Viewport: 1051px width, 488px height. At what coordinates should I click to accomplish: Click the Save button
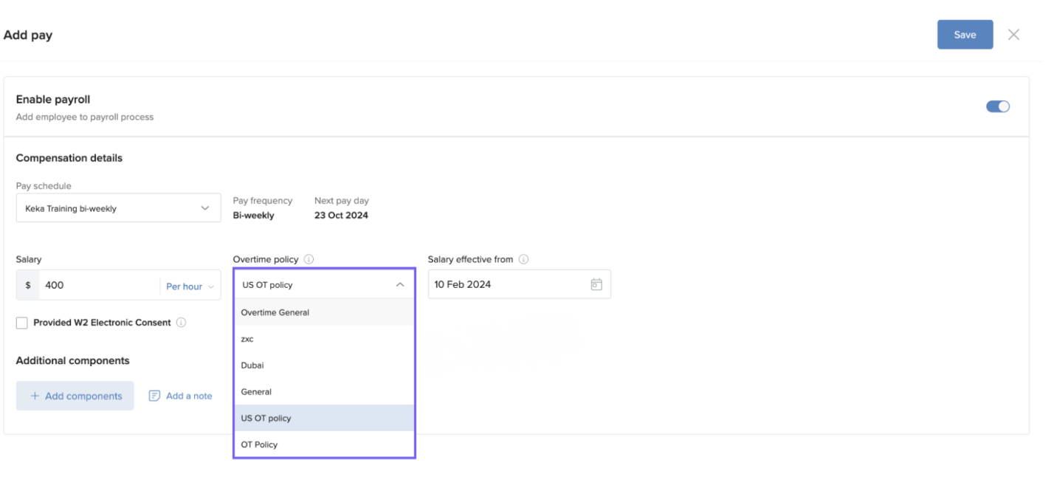[965, 35]
